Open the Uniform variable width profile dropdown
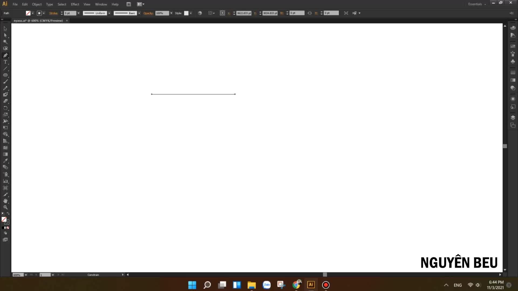The height and width of the screenshot is (291, 518). click(109, 13)
